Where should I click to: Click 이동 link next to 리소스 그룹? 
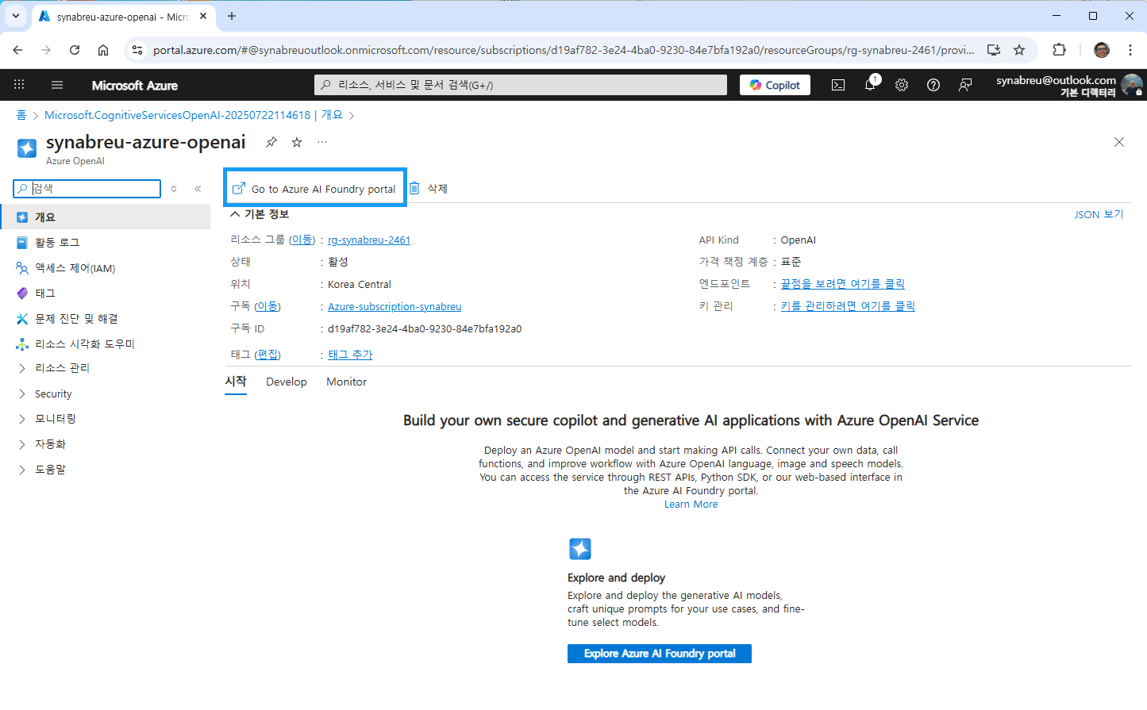302,240
